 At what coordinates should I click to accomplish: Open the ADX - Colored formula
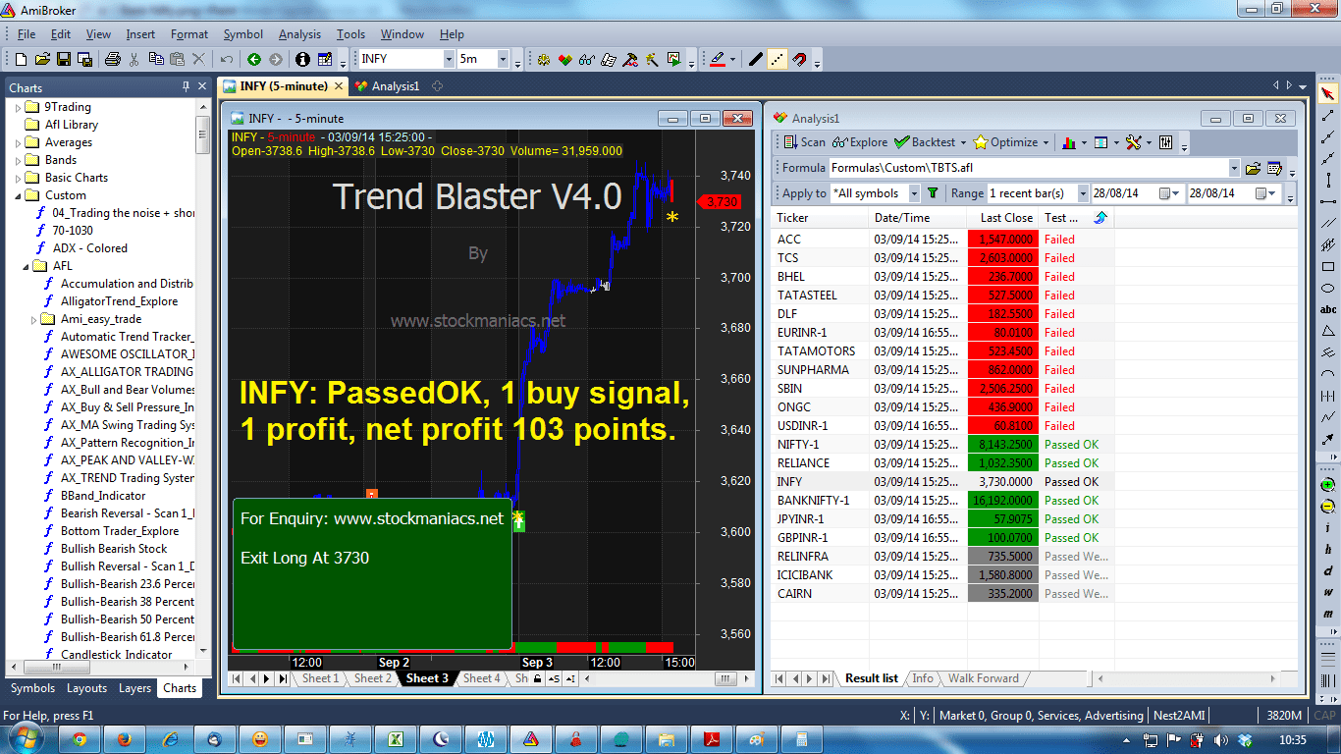[90, 248]
